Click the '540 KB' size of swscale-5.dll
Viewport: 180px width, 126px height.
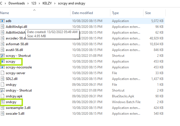click(159, 114)
